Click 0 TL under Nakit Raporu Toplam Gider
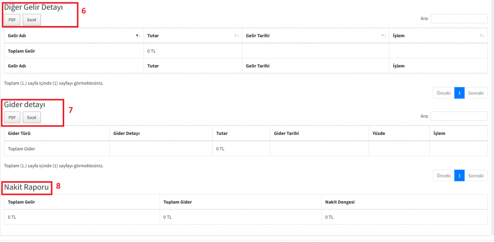This screenshot has width=494, height=242. (x=167, y=217)
